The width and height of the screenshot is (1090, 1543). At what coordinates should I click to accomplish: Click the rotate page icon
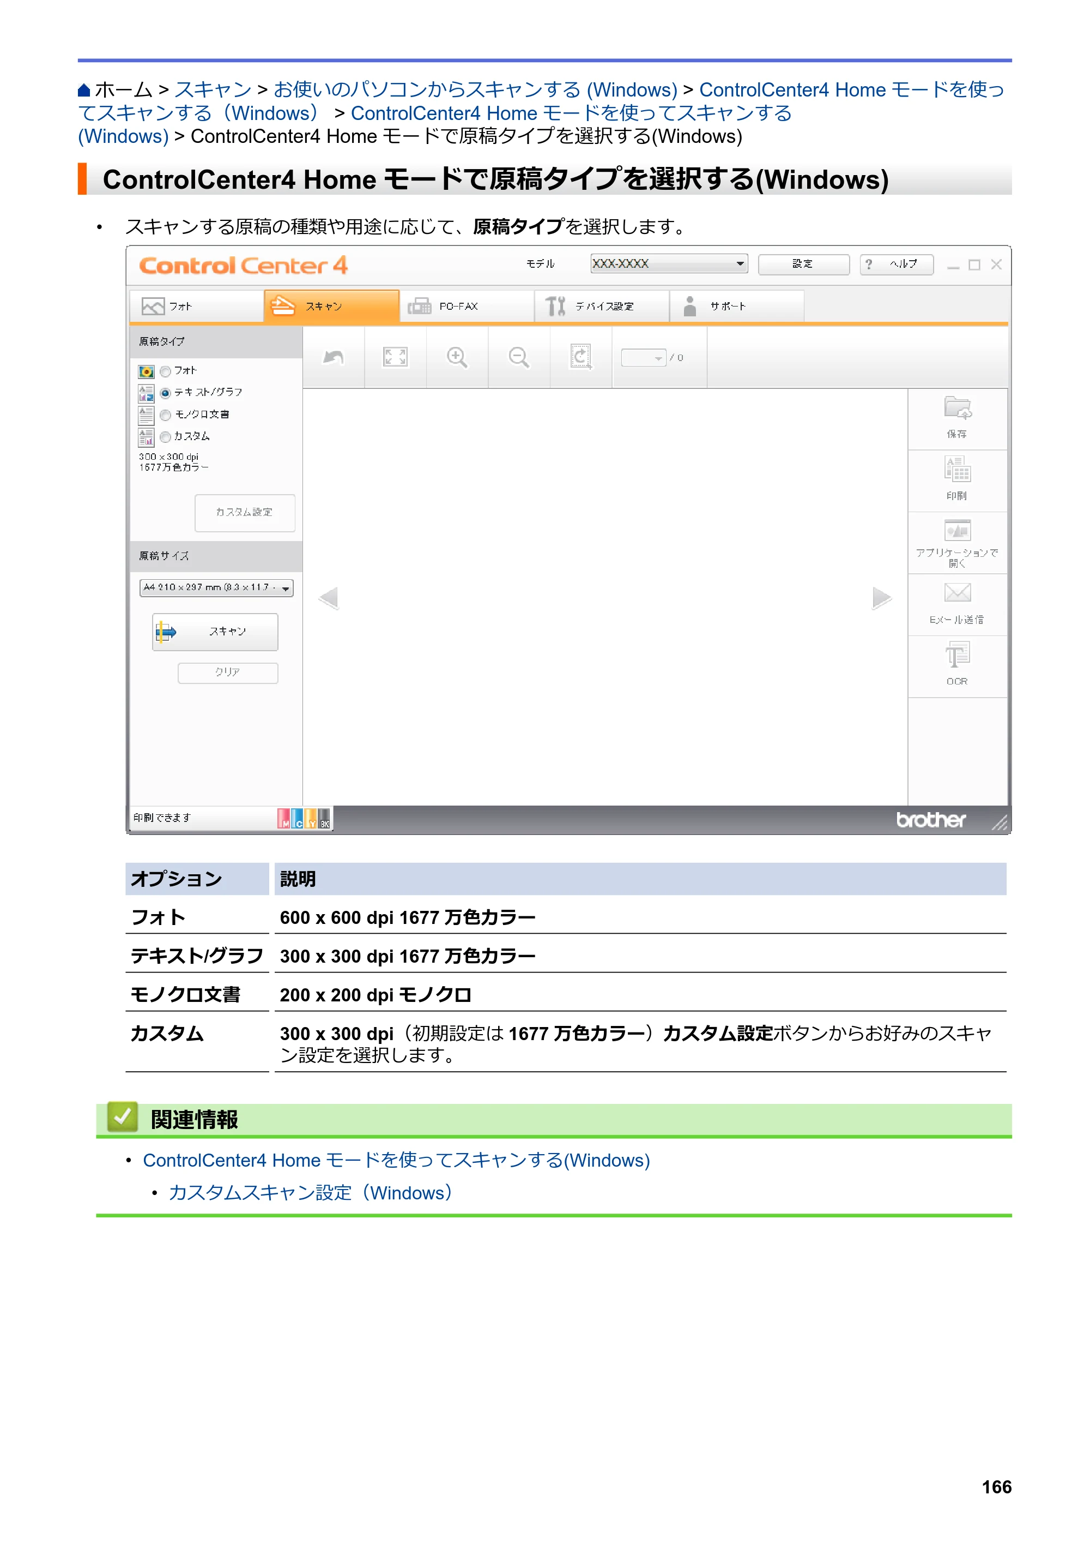pyautogui.click(x=580, y=357)
